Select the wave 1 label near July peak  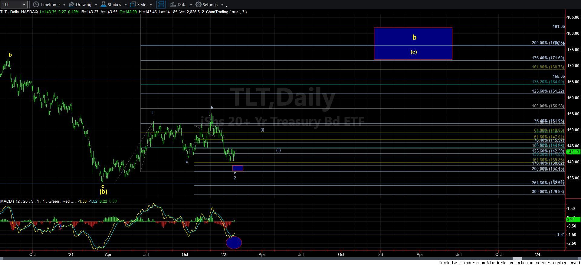coord(153,113)
